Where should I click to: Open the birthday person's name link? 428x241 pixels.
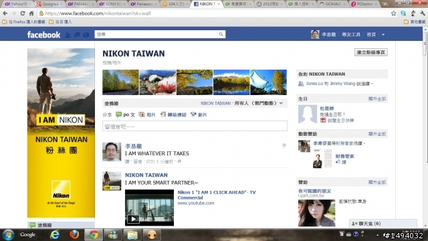(327, 108)
